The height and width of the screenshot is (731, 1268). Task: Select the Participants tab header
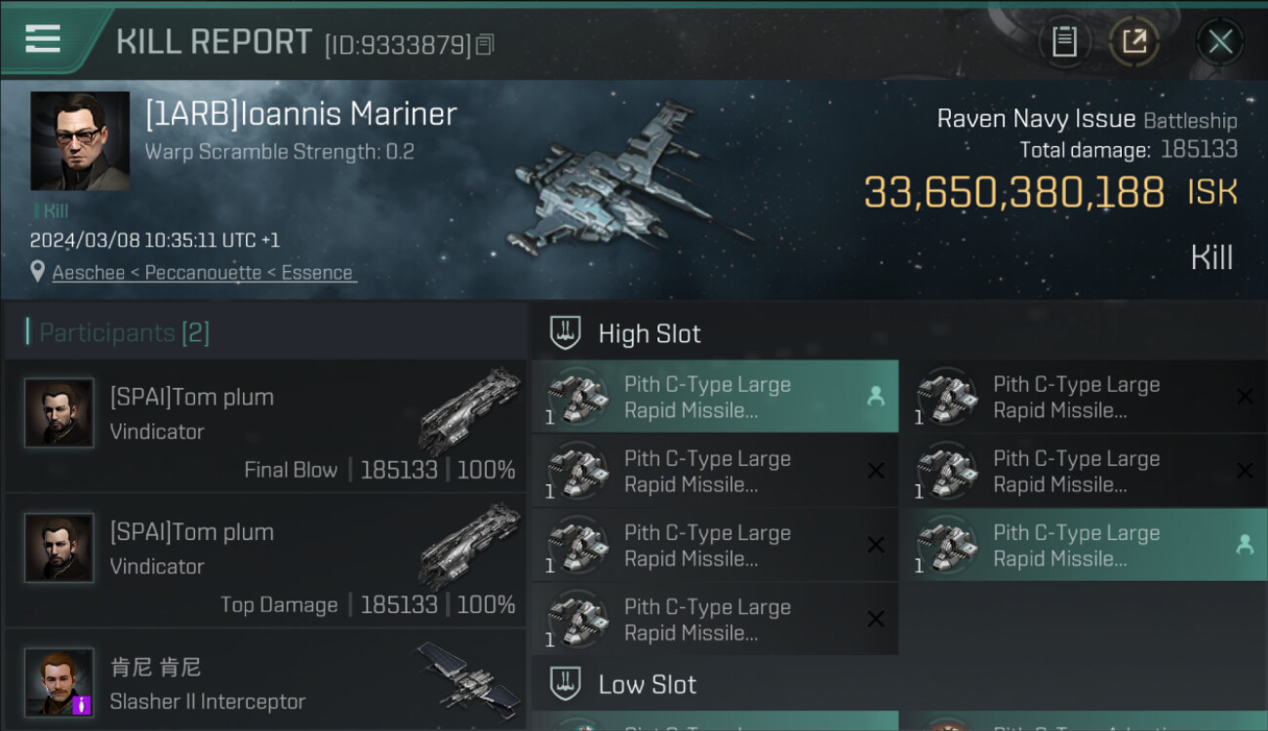coord(124,333)
